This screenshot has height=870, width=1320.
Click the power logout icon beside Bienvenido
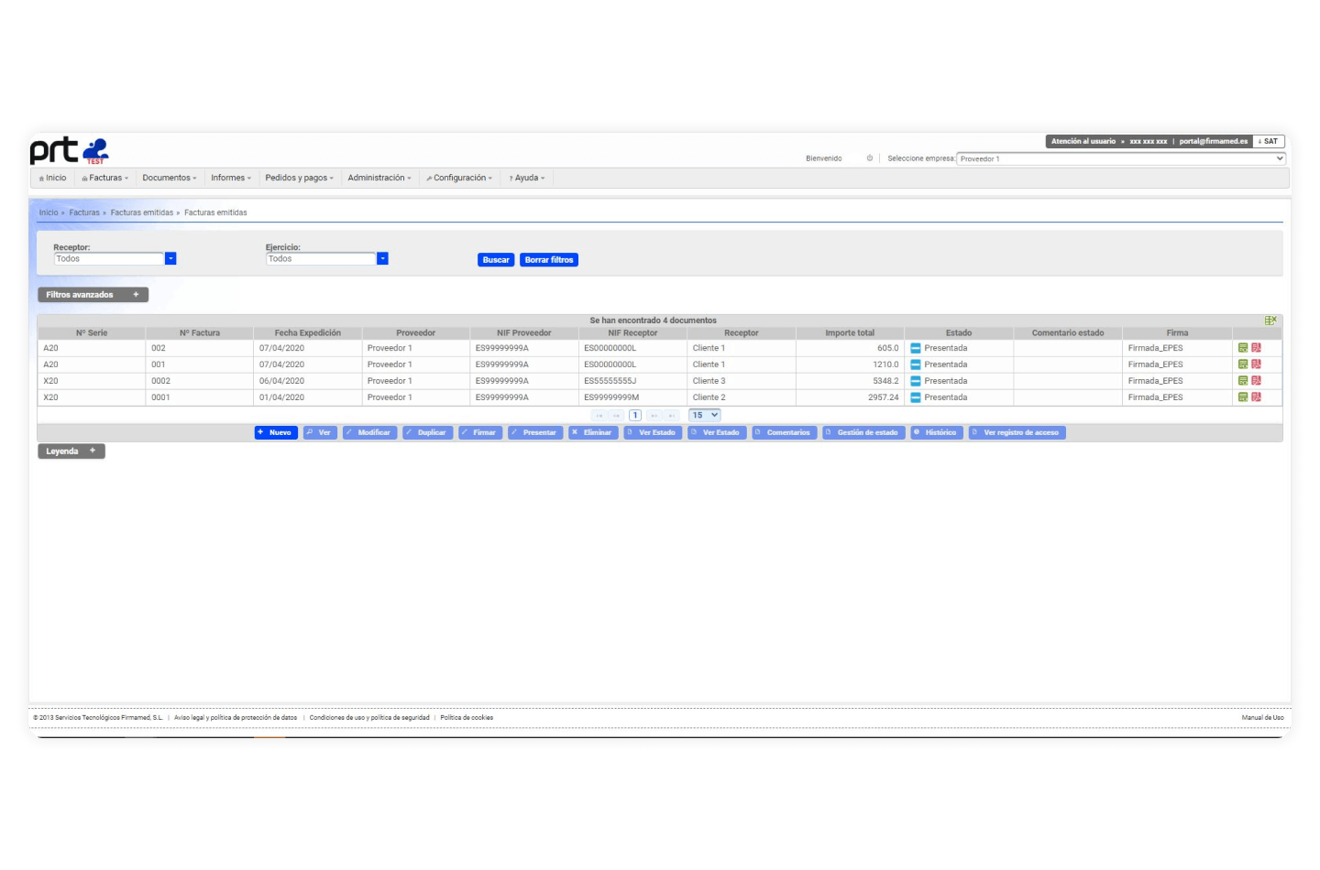[870, 158]
